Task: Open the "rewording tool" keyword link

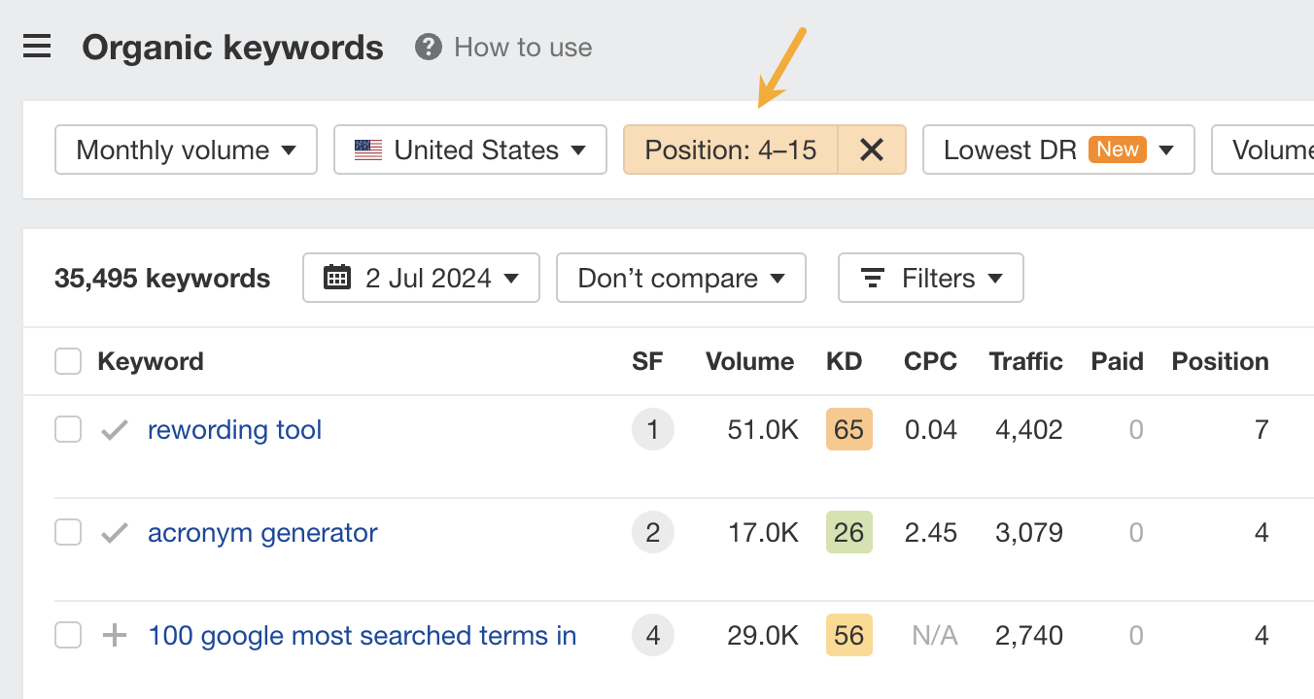Action: click(x=234, y=429)
